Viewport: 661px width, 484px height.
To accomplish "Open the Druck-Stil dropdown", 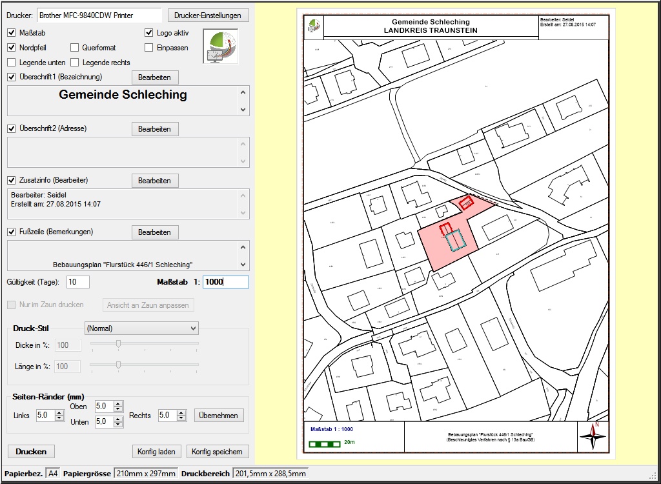I will (141, 328).
